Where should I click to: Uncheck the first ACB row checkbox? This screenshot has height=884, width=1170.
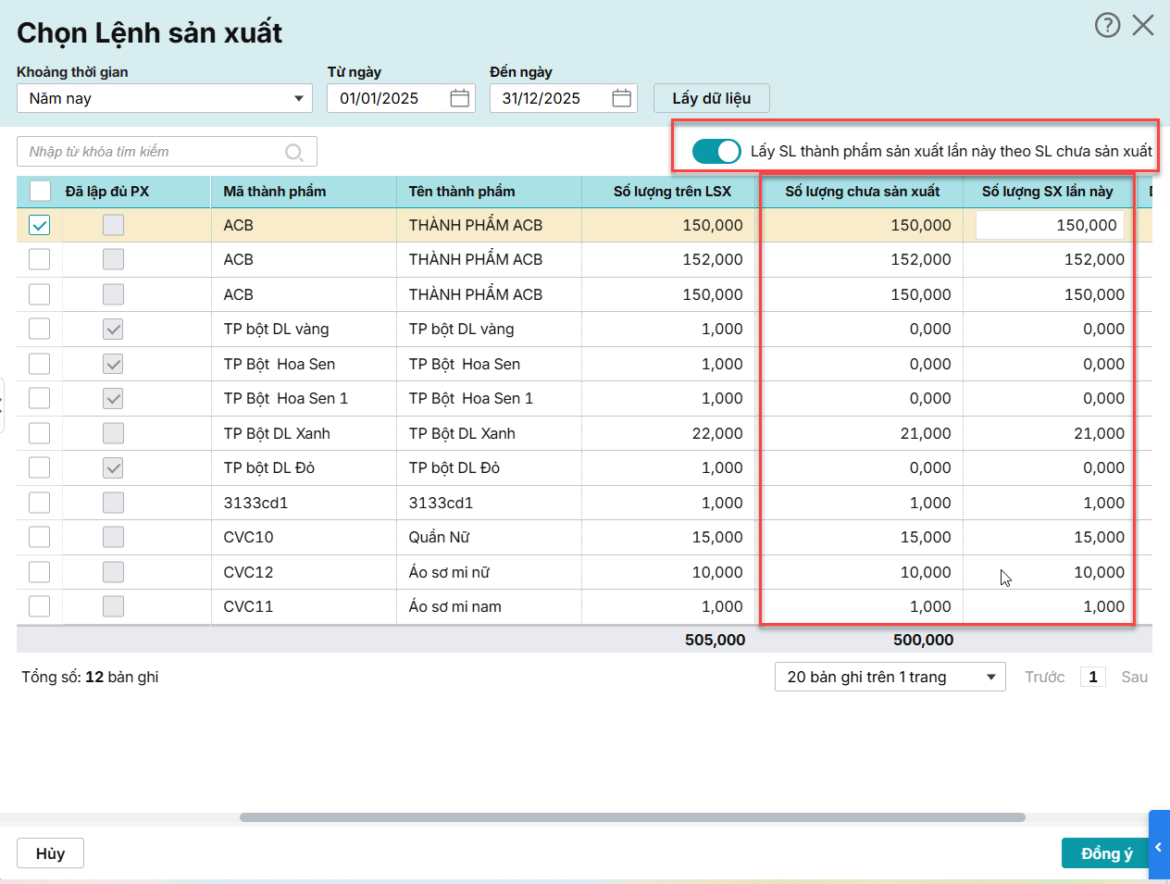pyautogui.click(x=40, y=225)
